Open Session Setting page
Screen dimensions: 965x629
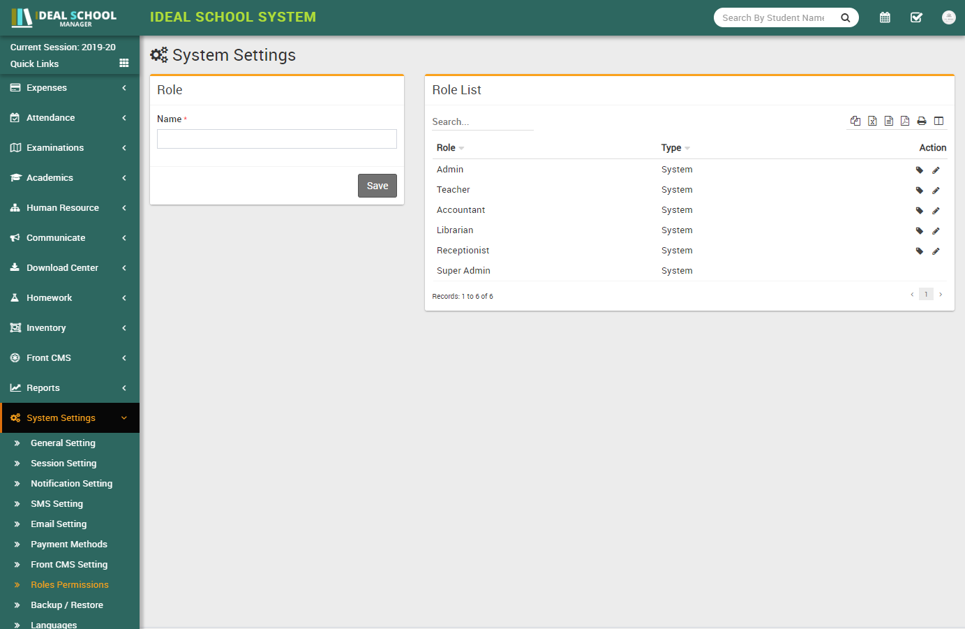coord(63,463)
